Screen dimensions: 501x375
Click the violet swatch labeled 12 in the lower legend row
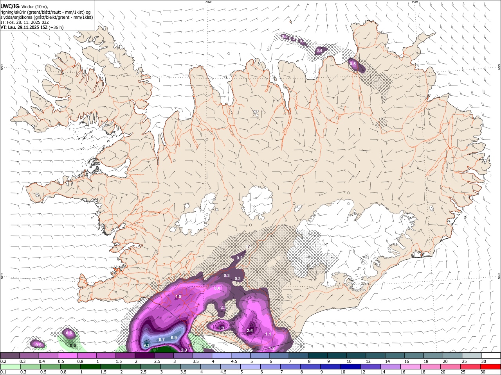[369, 366]
